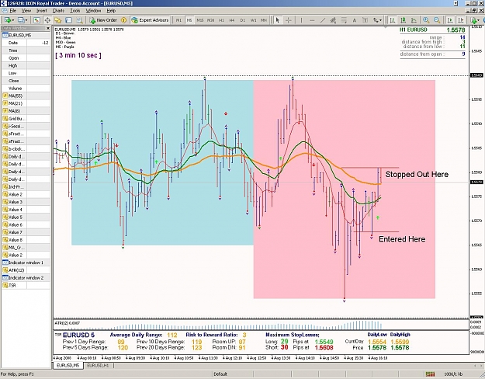Screen dimensions: 485x379
Task: Select the Indicator window 2 row
Action: [x=26, y=278]
